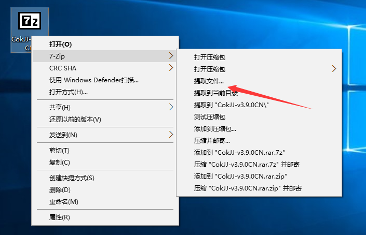The width and height of the screenshot is (366, 235).
Task: Choose 打开(O) at top of context menu
Action: pos(60,45)
